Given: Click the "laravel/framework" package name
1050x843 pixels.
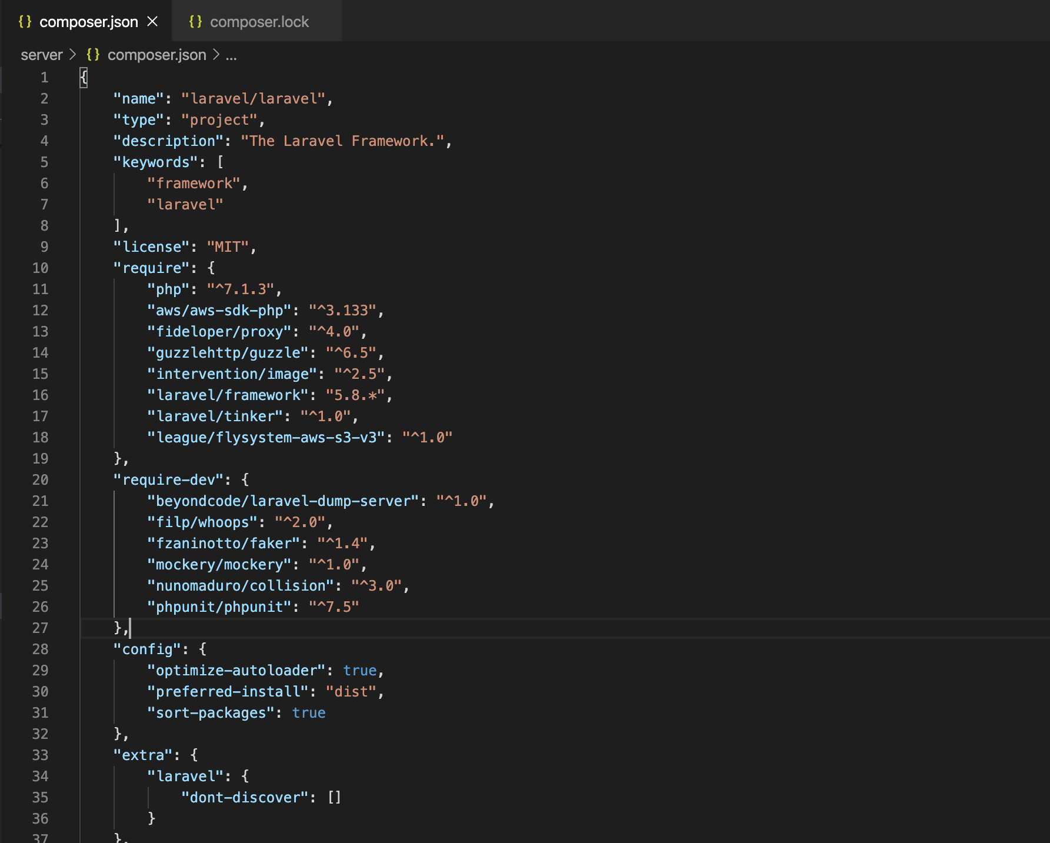Looking at the screenshot, I should (228, 395).
